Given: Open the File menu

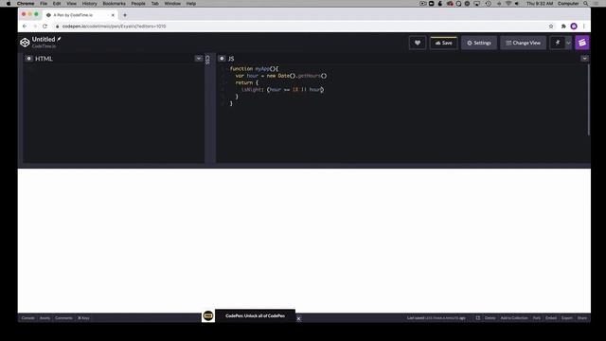Looking at the screenshot, I should click(x=44, y=4).
